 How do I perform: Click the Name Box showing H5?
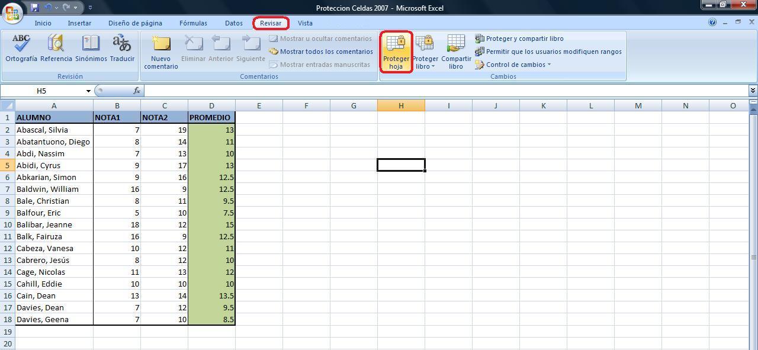click(41, 91)
